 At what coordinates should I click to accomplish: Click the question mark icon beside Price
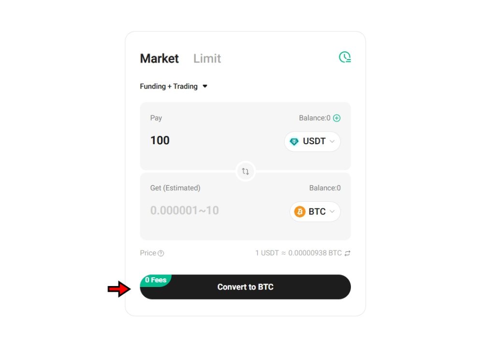click(161, 253)
